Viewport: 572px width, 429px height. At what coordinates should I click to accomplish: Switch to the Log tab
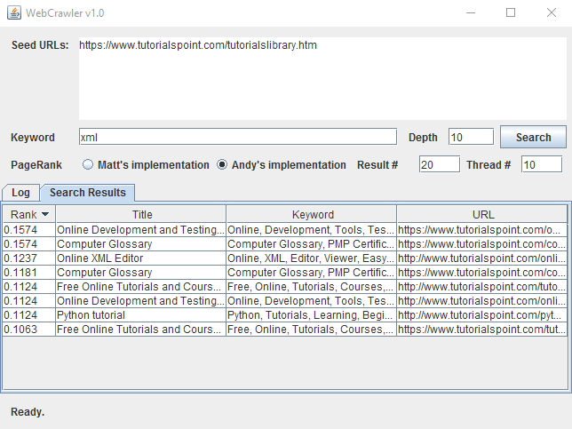pyautogui.click(x=20, y=192)
